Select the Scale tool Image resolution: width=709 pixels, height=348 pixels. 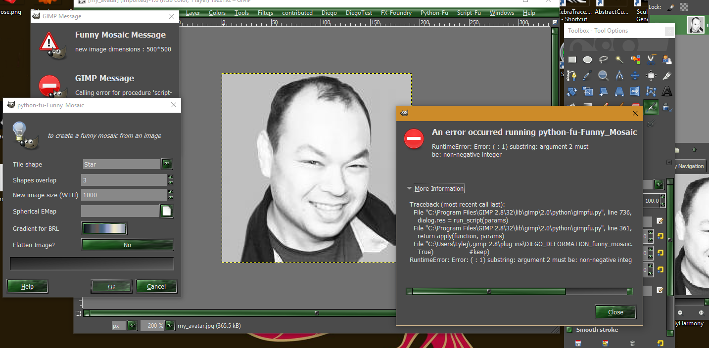pyautogui.click(x=587, y=91)
